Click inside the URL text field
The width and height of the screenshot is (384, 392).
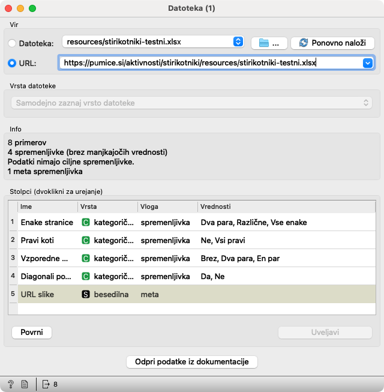(x=210, y=62)
